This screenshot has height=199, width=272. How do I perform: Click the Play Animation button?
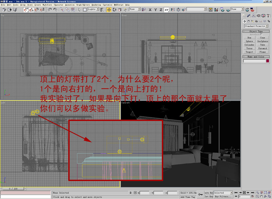tap(244, 192)
